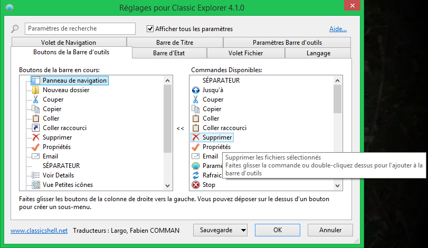Click the Propriétés checkmark icon in left list
The image size is (428, 248).
pos(36,147)
